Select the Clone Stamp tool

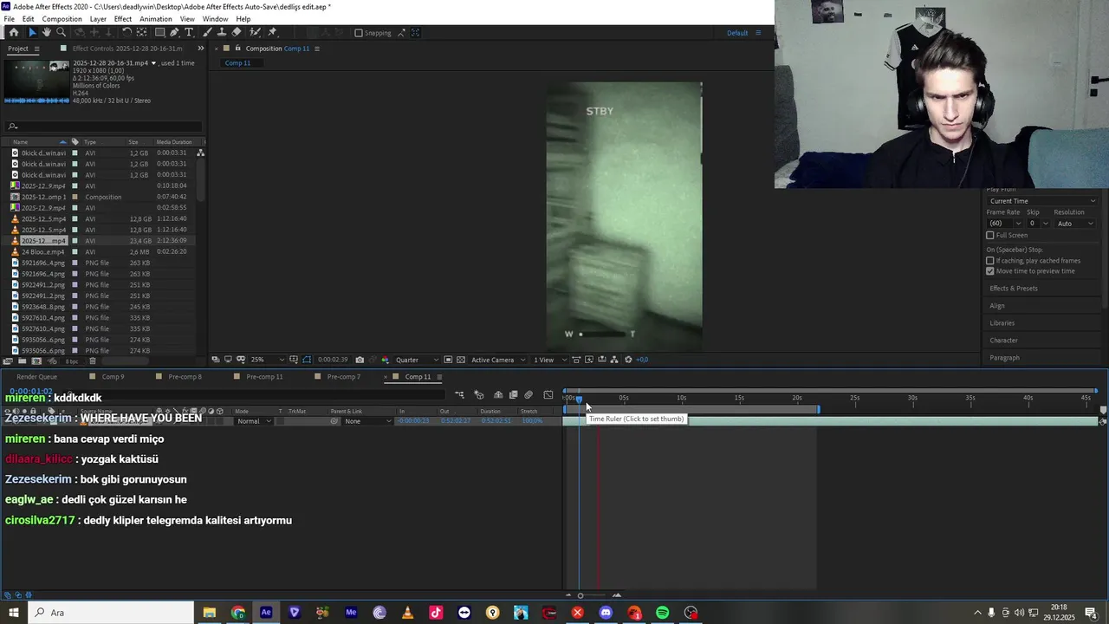click(222, 33)
